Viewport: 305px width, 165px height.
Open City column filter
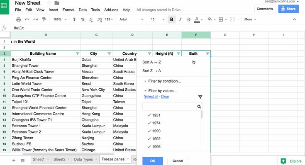coord(109,53)
